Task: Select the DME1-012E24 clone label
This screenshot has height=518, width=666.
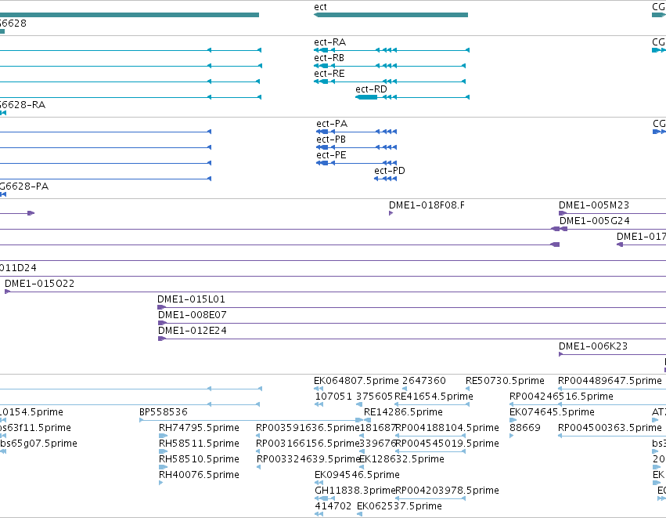Action: tap(192, 331)
